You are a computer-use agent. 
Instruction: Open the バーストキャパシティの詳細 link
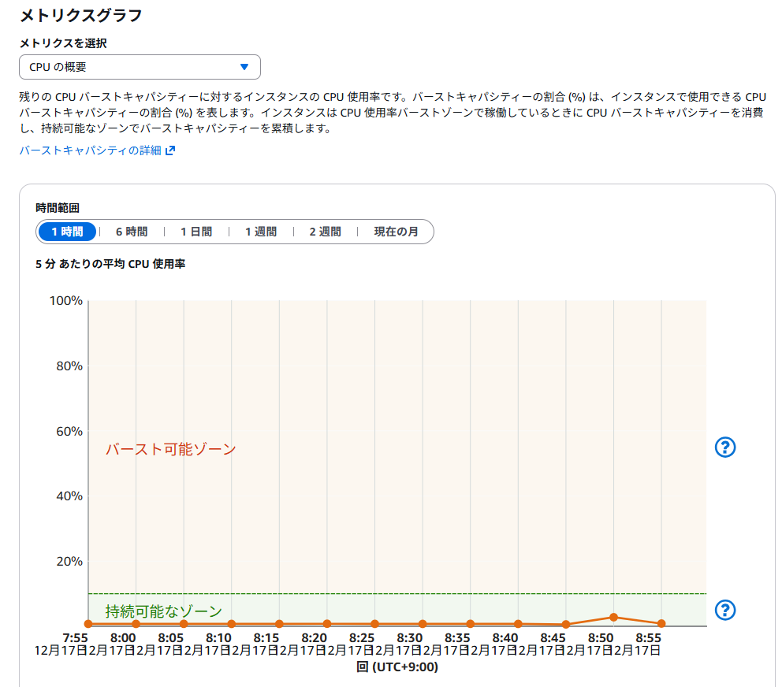tap(90, 150)
